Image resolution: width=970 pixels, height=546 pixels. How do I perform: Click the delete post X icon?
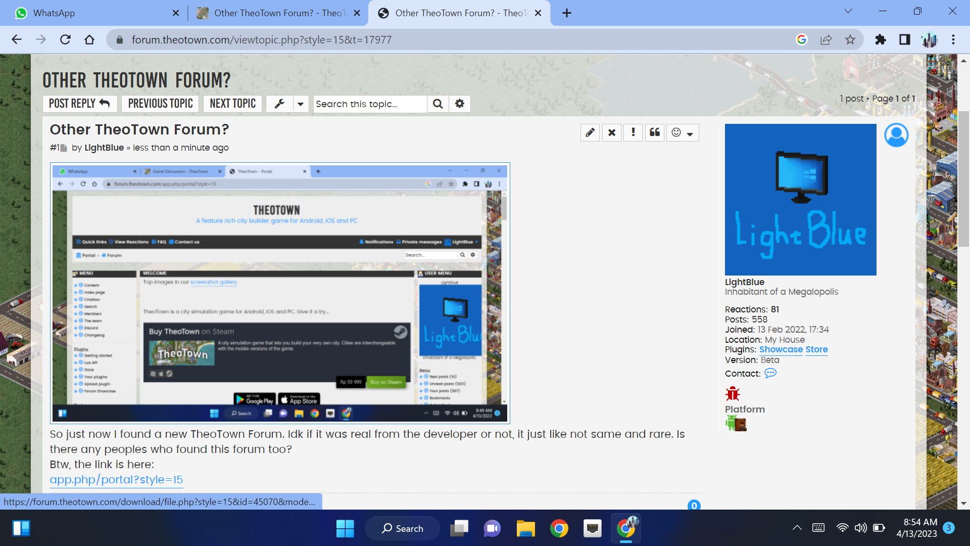(x=611, y=132)
